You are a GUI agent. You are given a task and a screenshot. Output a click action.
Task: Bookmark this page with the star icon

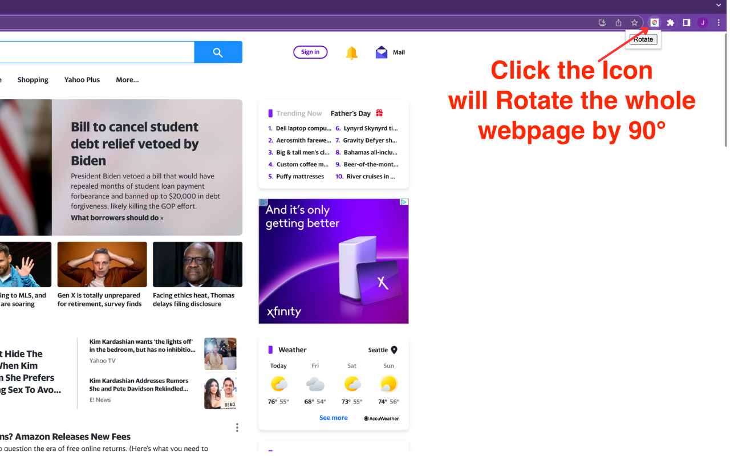tap(634, 23)
